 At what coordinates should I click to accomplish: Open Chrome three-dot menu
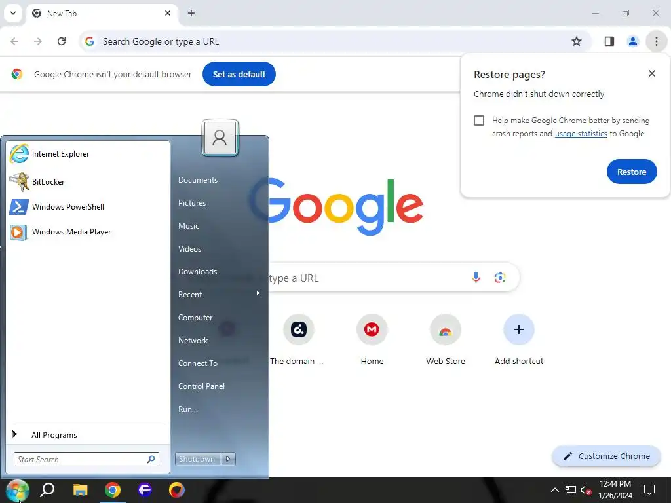click(657, 41)
